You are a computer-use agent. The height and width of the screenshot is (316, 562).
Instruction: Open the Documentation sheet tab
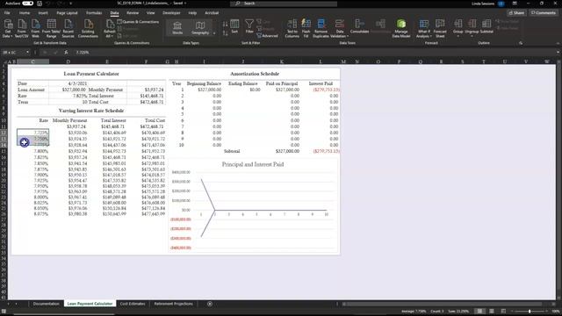coord(46,304)
